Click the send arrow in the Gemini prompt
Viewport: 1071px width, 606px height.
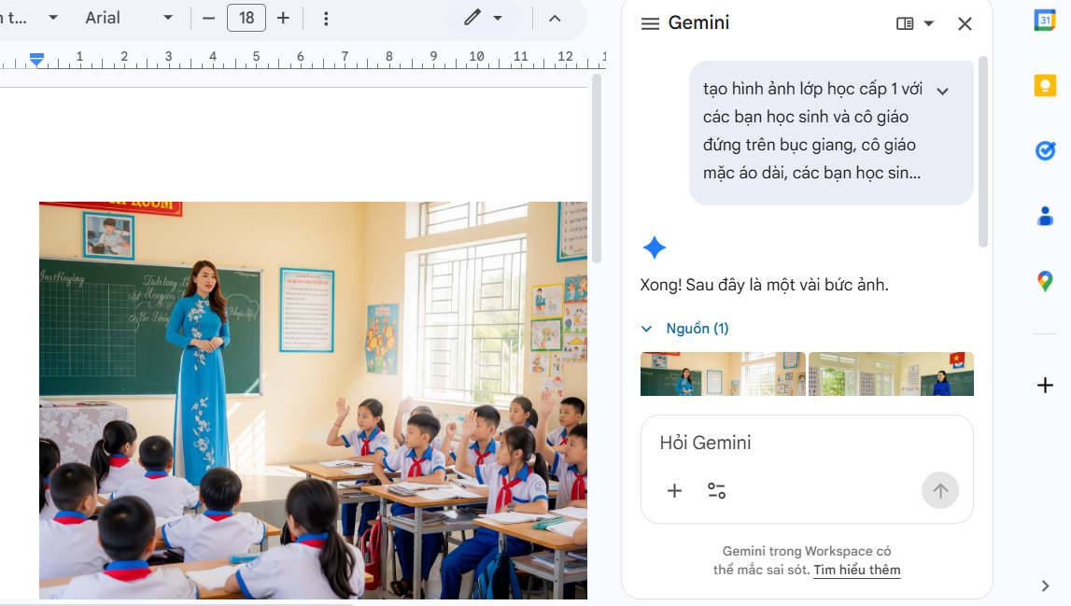(x=940, y=490)
